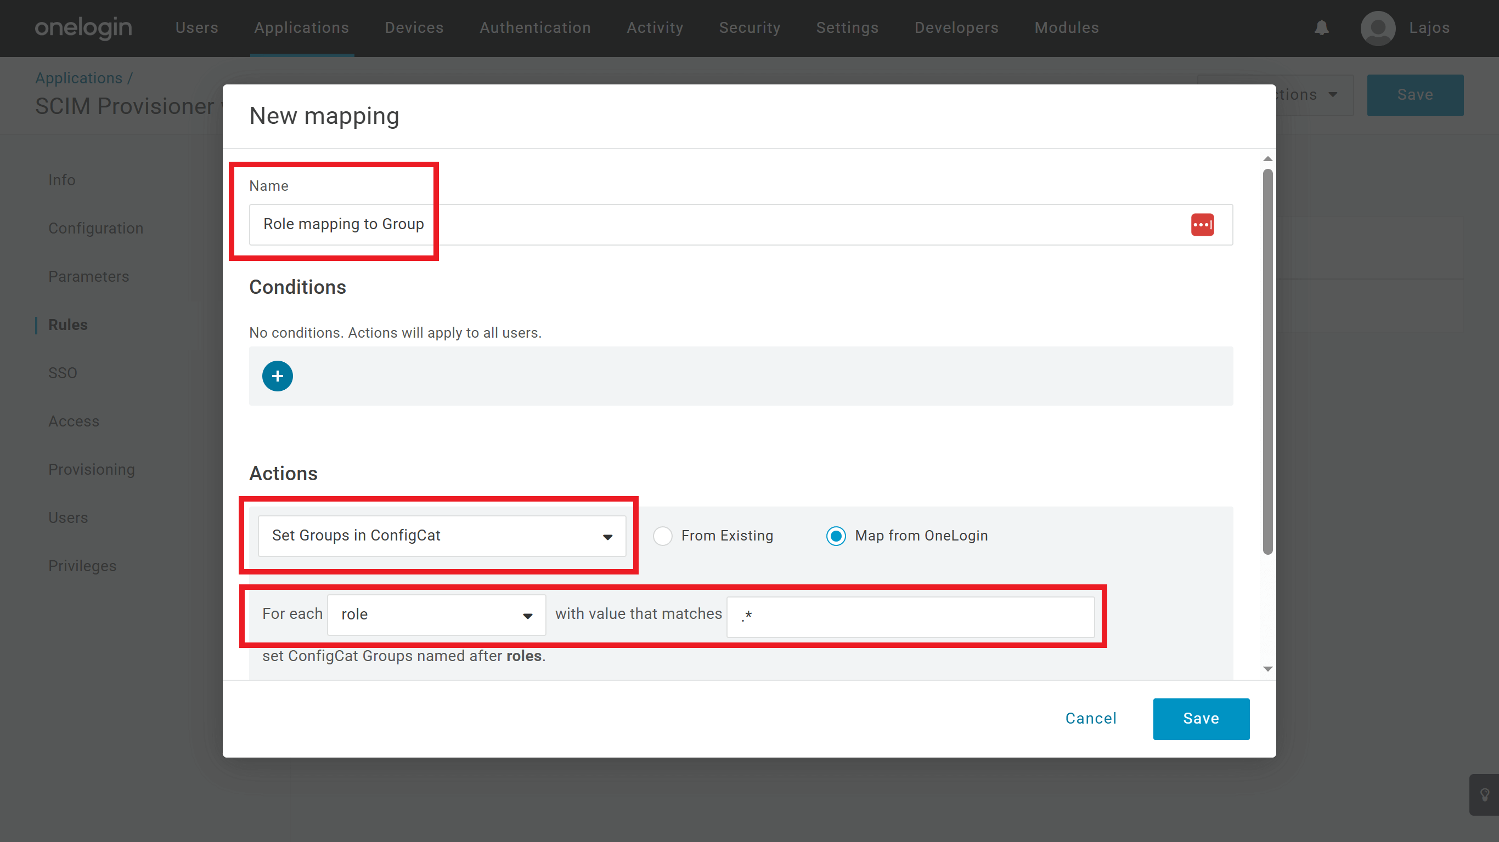Click the dialog's vertical scrollbar thumb
The image size is (1499, 842).
point(1267,361)
